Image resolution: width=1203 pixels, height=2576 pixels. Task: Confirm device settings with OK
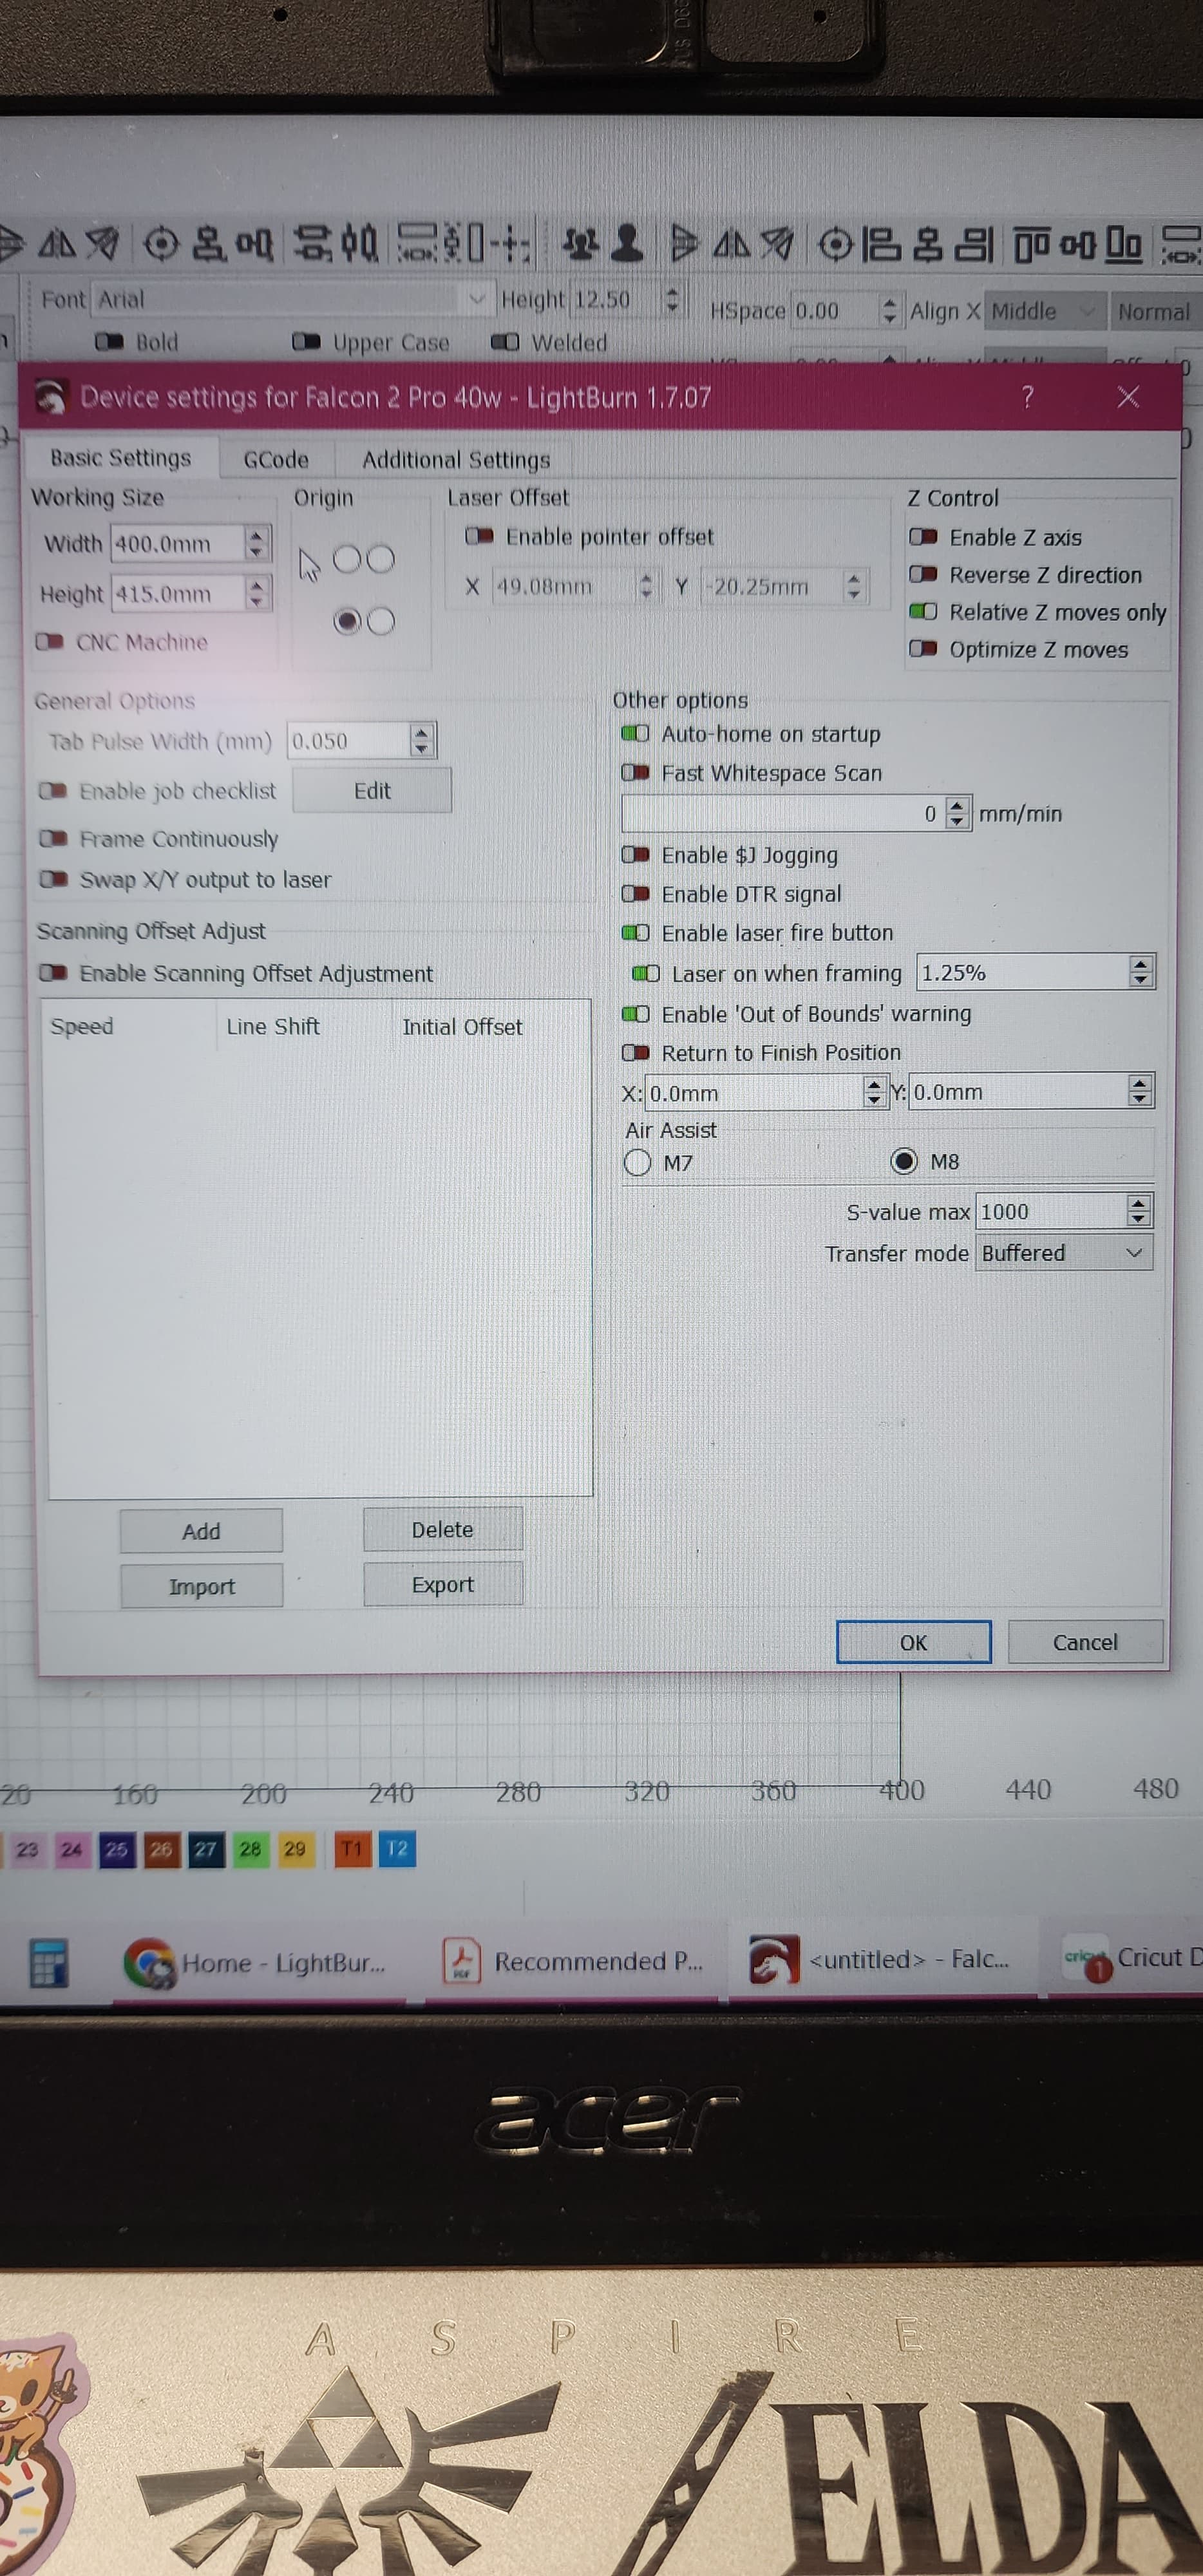pyautogui.click(x=913, y=1642)
